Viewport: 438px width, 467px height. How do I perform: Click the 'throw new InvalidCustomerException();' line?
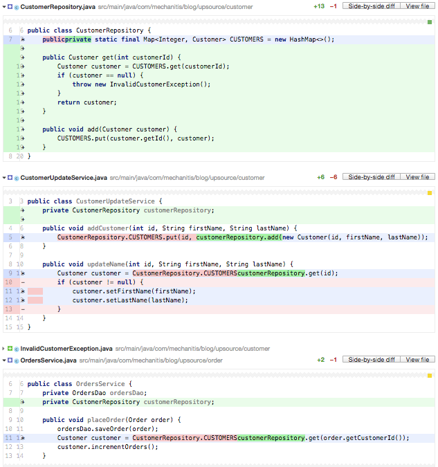point(141,84)
